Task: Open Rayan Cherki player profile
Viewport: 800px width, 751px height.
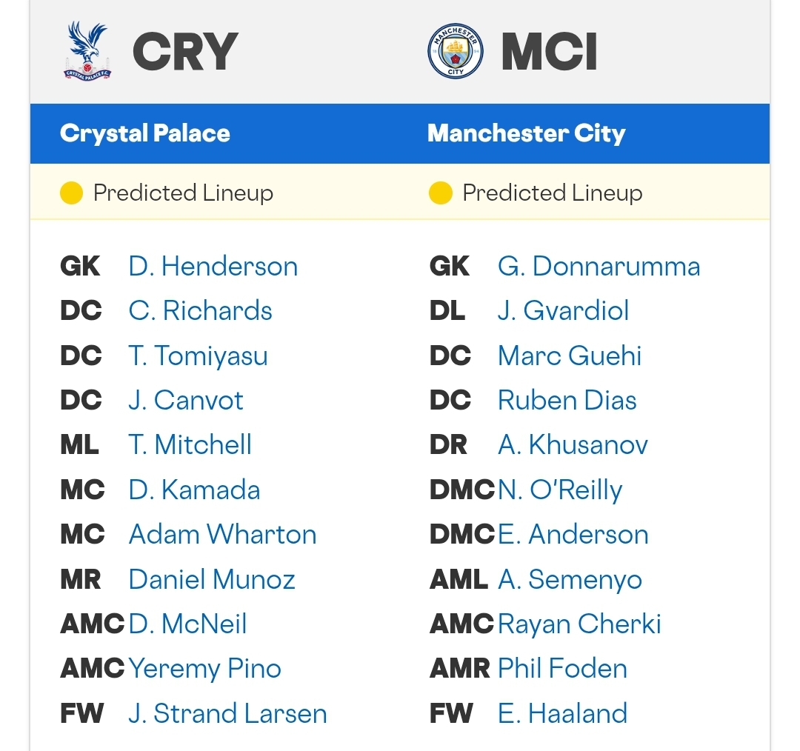Action: click(579, 624)
